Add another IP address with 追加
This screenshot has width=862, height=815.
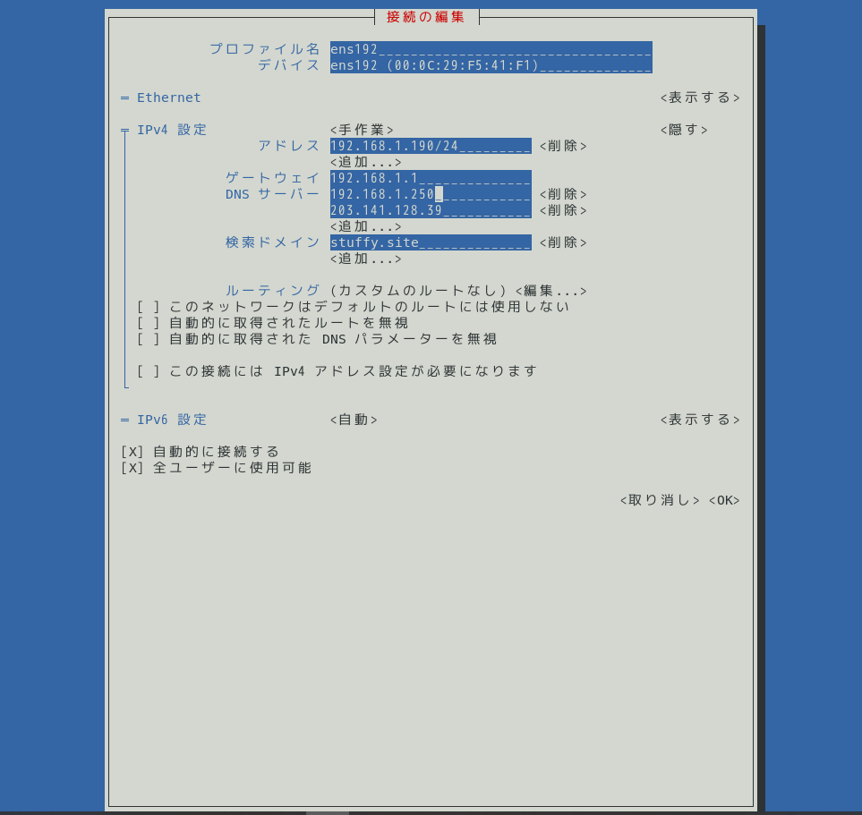pyautogui.click(x=365, y=162)
